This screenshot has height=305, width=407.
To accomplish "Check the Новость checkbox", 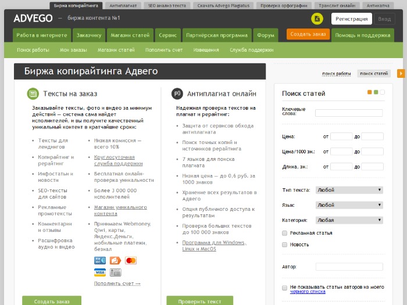I will [x=284, y=245].
